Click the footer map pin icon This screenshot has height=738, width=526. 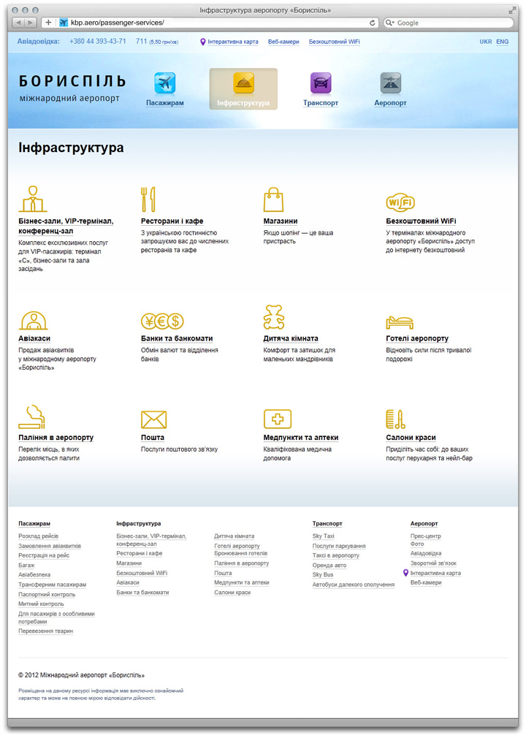(x=405, y=573)
